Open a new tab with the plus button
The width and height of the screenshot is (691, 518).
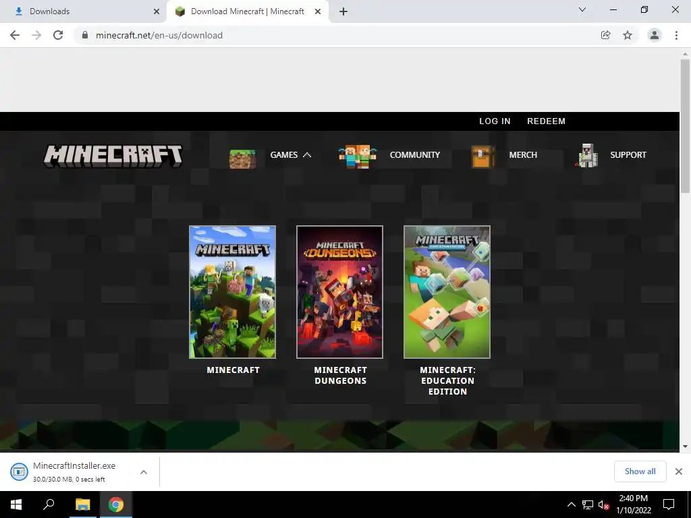click(343, 11)
